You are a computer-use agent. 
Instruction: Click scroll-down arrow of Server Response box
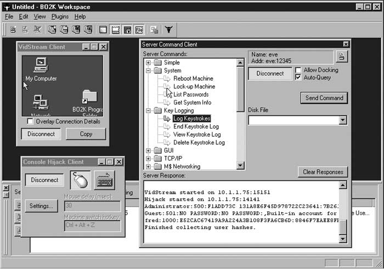pyautogui.click(x=343, y=239)
